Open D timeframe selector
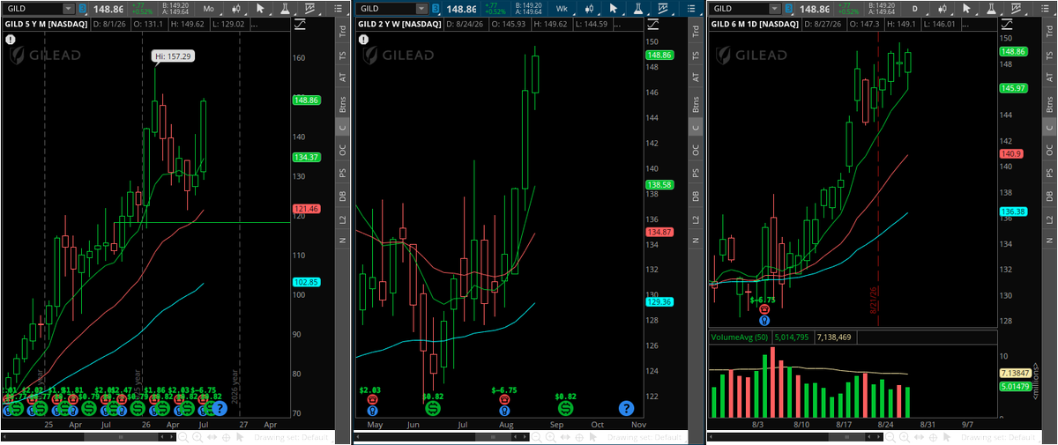 point(914,9)
